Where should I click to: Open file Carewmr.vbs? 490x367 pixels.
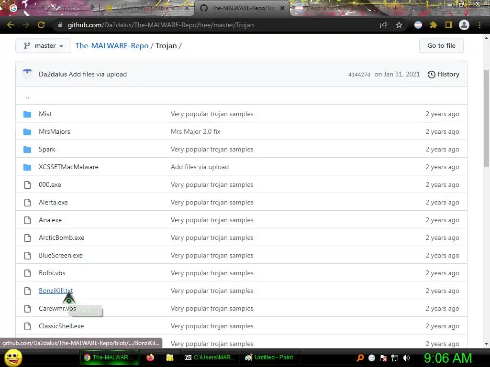57,308
